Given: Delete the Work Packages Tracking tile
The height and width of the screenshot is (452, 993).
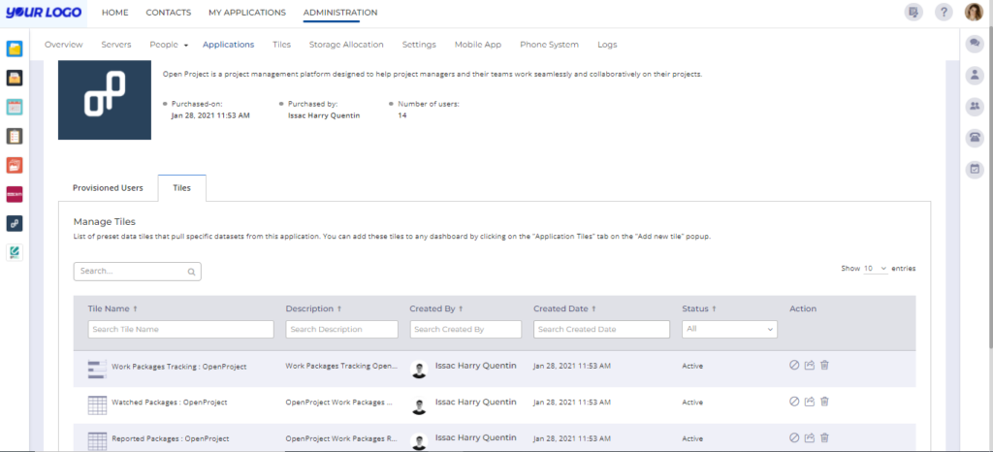Looking at the screenshot, I should [x=824, y=366].
